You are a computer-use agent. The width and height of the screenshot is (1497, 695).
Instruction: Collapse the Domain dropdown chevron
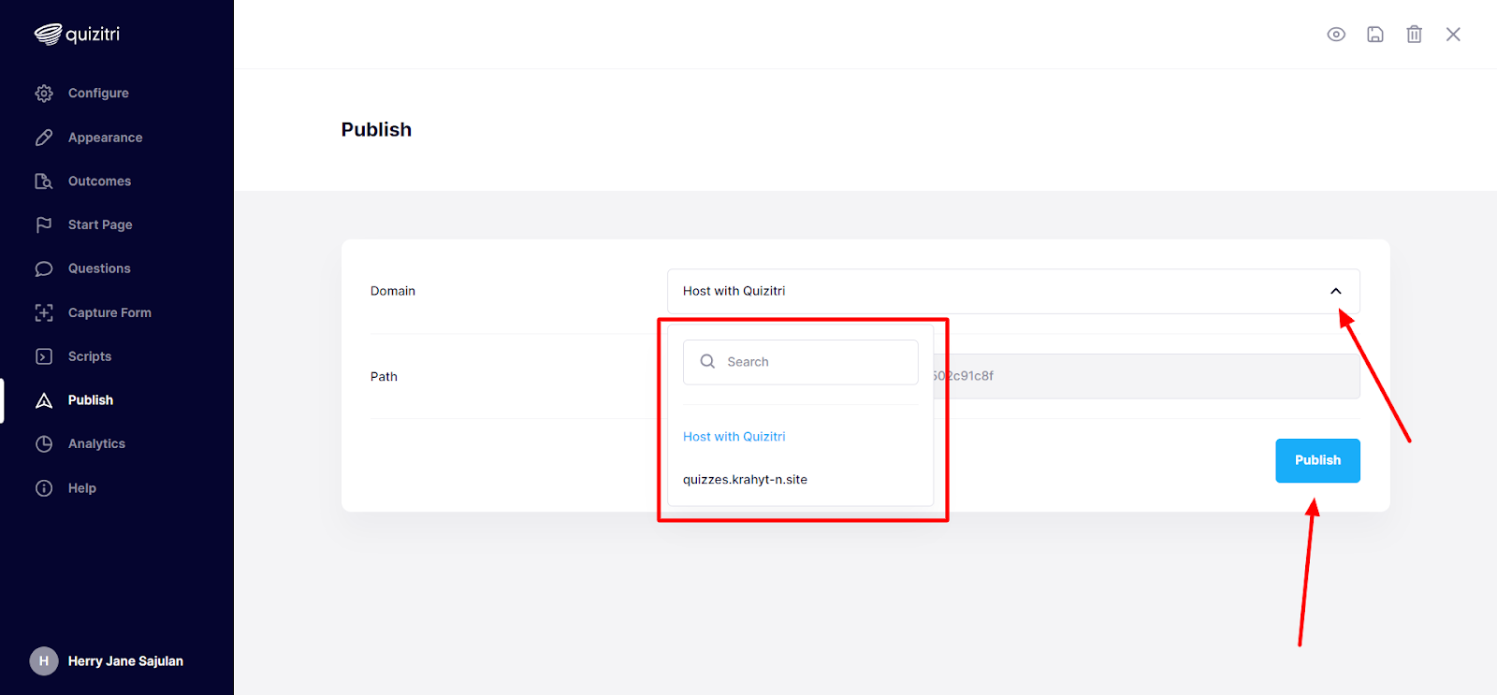click(1336, 291)
